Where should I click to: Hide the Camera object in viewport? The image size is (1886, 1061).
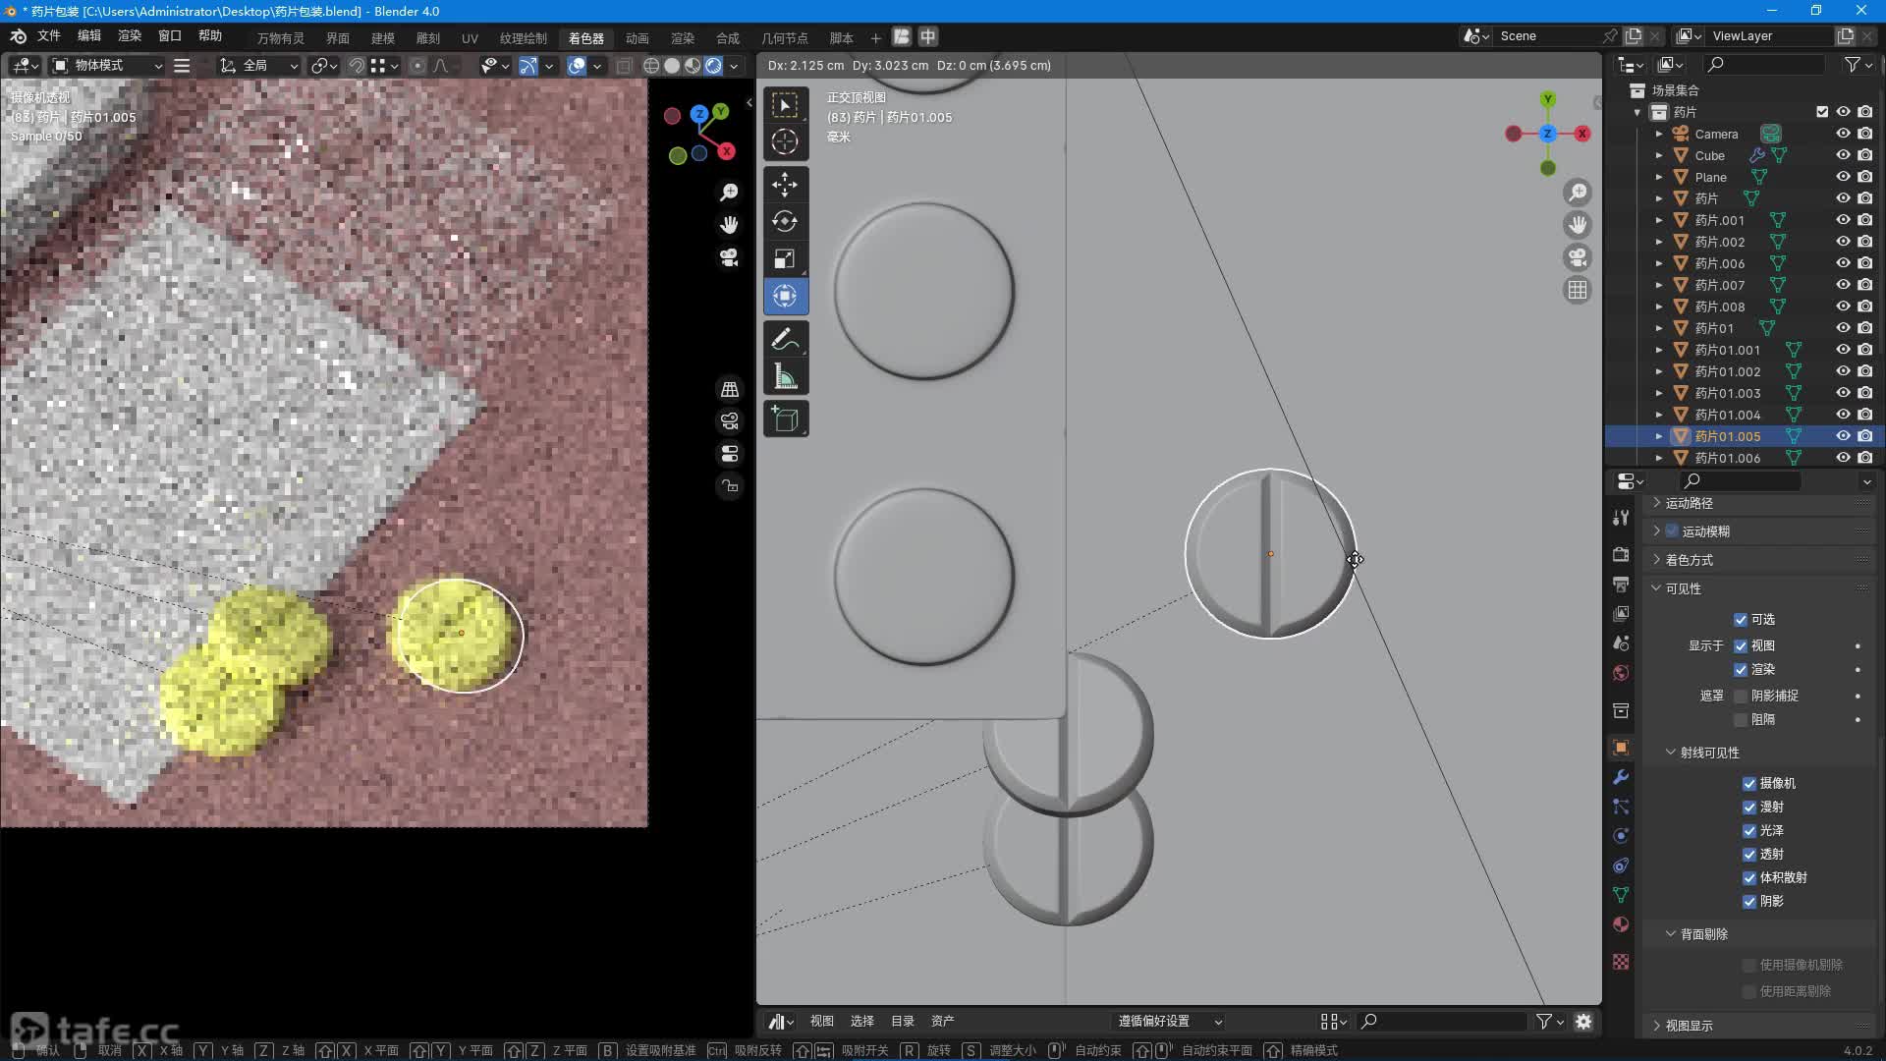(1843, 134)
